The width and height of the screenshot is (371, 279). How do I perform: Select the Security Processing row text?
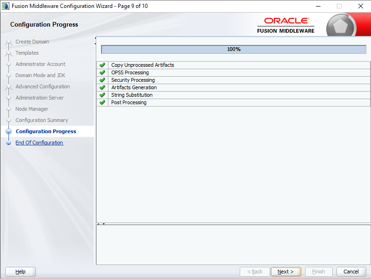[133, 80]
